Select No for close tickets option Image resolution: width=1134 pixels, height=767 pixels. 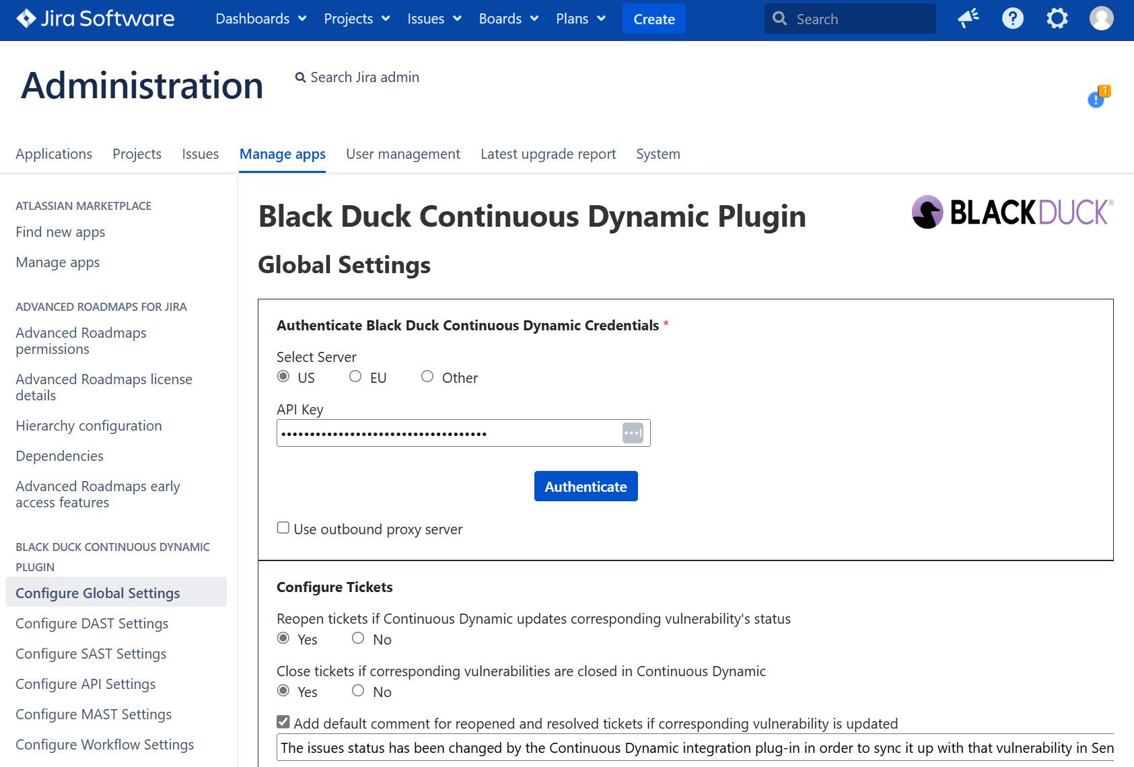358,690
